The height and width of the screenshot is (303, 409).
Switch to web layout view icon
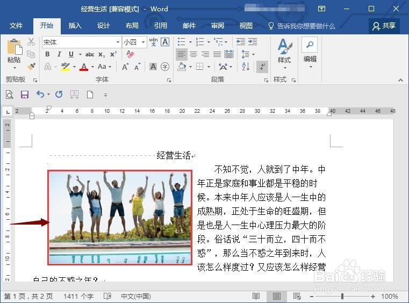[297, 296]
